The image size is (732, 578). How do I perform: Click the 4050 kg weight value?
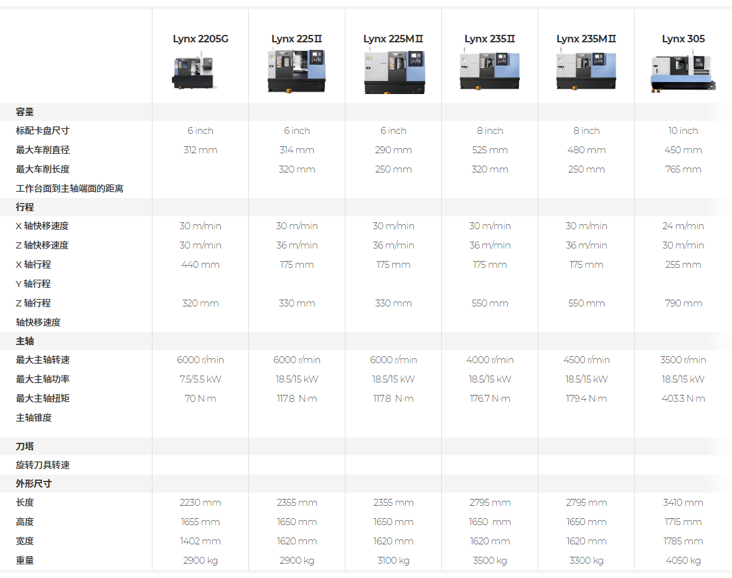point(683,560)
